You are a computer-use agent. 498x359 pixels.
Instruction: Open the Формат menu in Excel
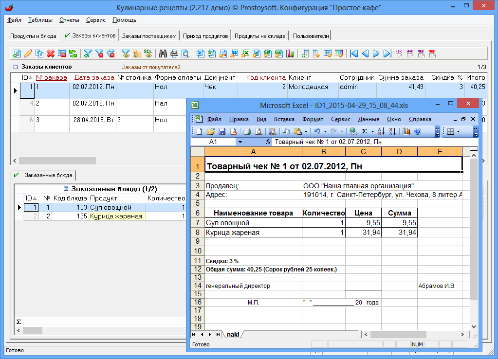[x=313, y=119]
